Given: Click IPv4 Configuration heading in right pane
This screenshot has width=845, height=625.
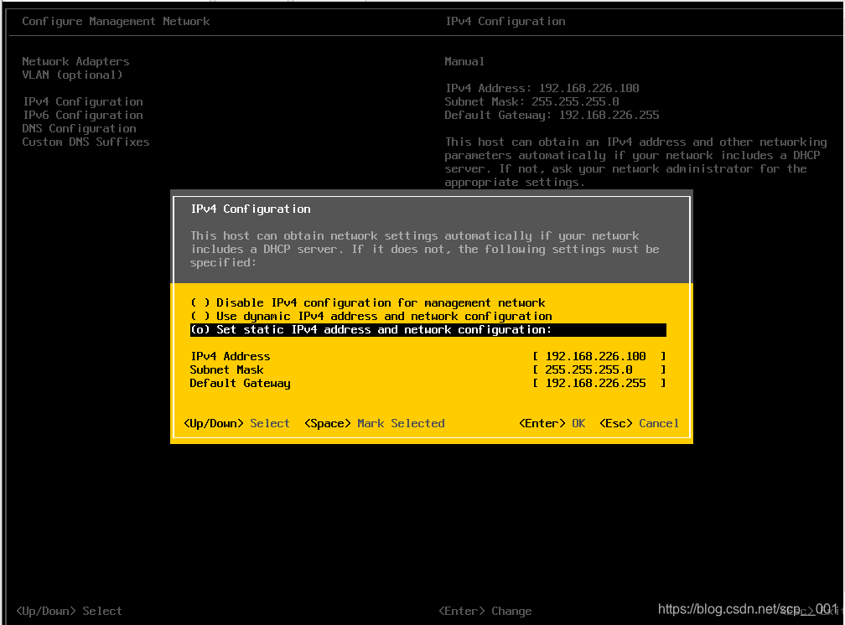Looking at the screenshot, I should tap(505, 22).
